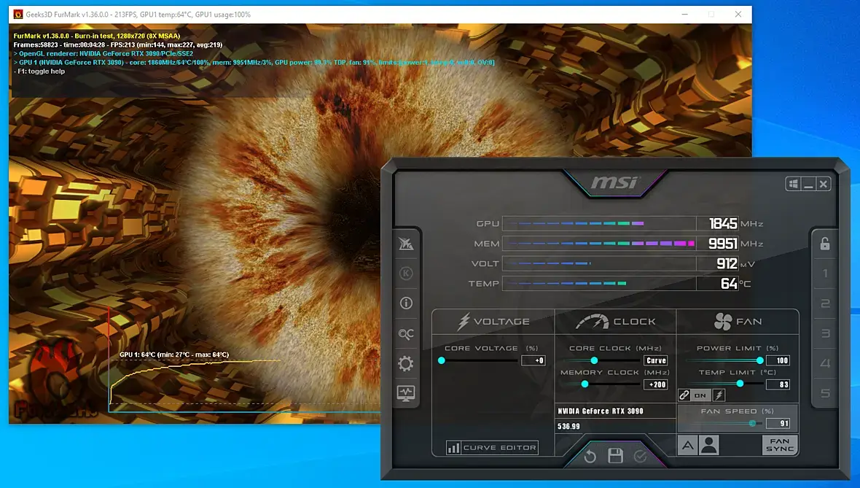
Task: Launch the OC Scanner icon
Action: point(406,334)
